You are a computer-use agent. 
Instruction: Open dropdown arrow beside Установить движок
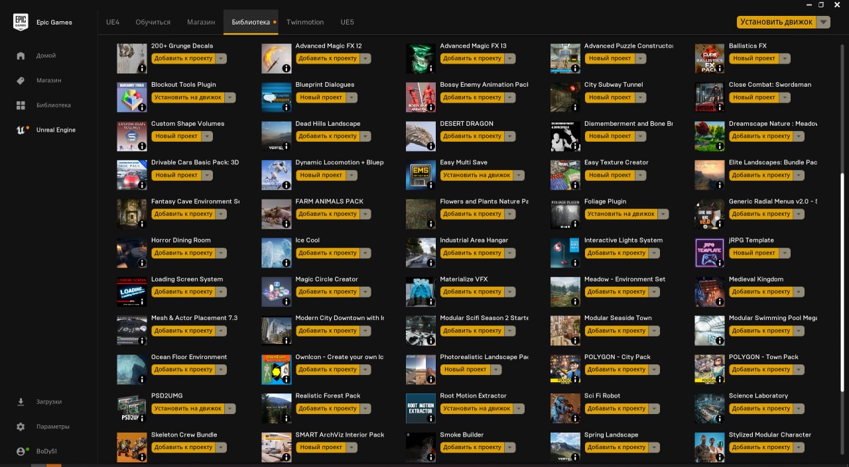[x=823, y=22]
